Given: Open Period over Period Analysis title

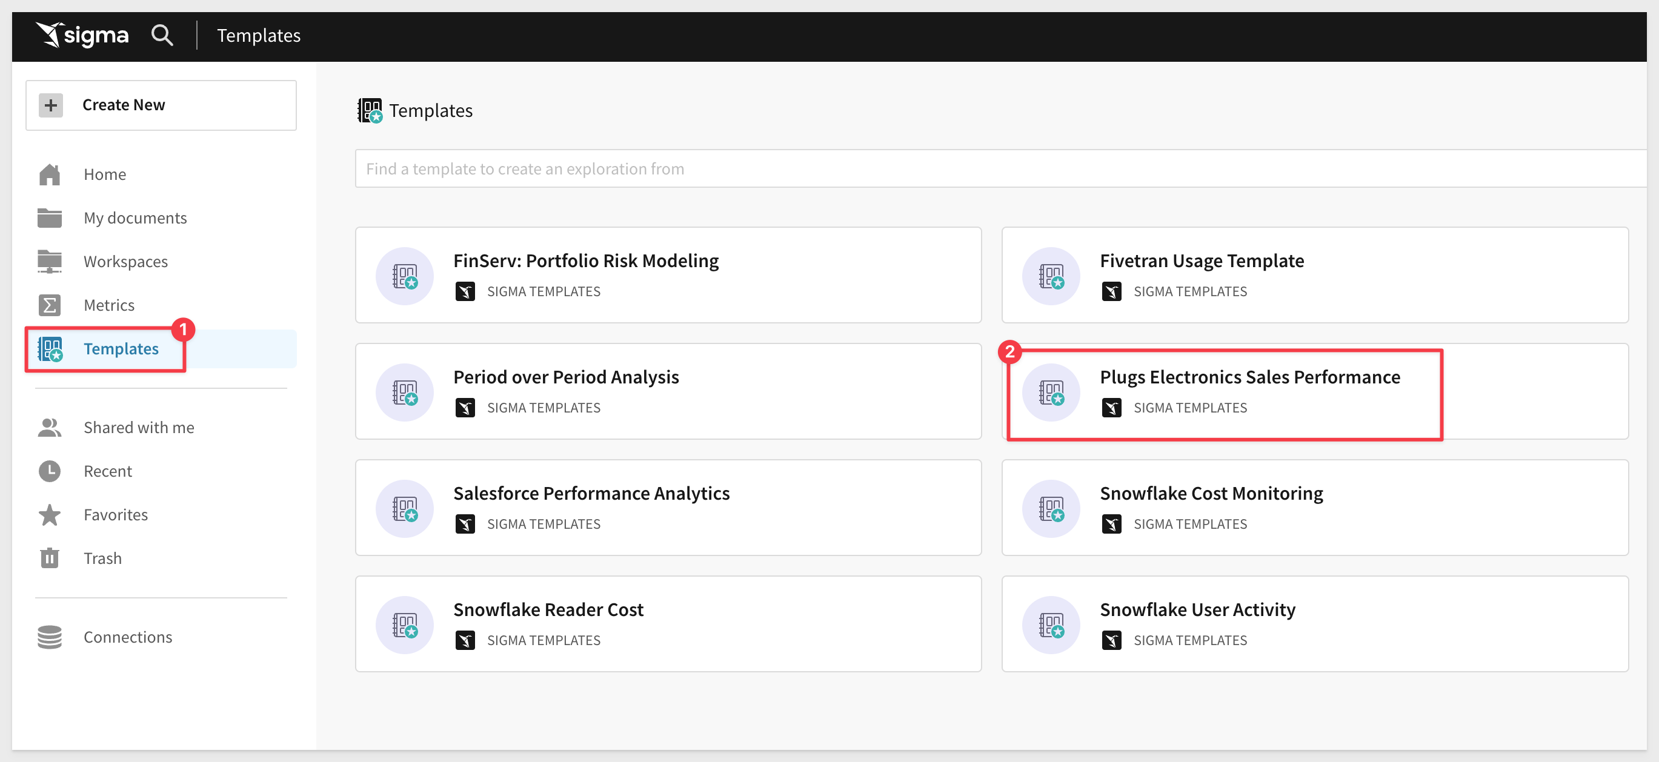Looking at the screenshot, I should coord(566,377).
